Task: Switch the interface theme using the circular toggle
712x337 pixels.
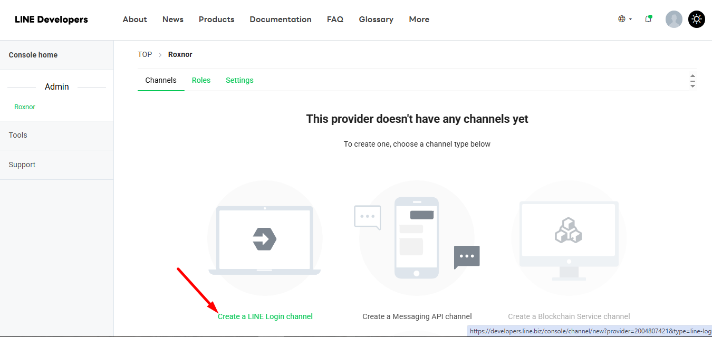Action: (696, 19)
